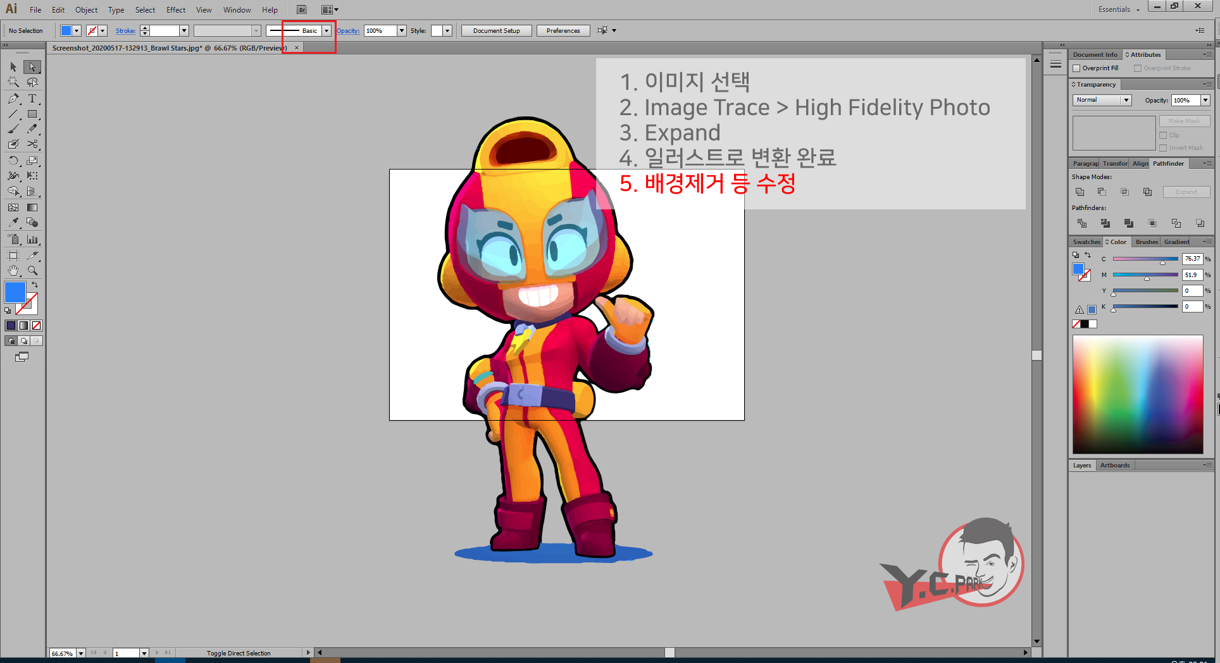1220x663 pixels.
Task: Enable Draw Normal mode
Action: (x=11, y=341)
